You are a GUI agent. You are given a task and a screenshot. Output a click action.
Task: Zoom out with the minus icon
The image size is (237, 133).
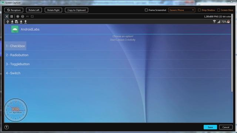23,16
